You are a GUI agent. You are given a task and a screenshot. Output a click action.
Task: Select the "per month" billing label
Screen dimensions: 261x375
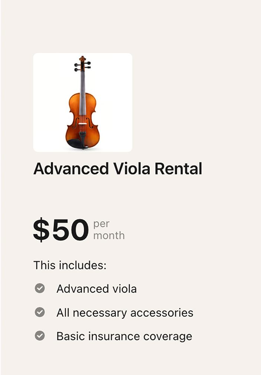point(109,230)
